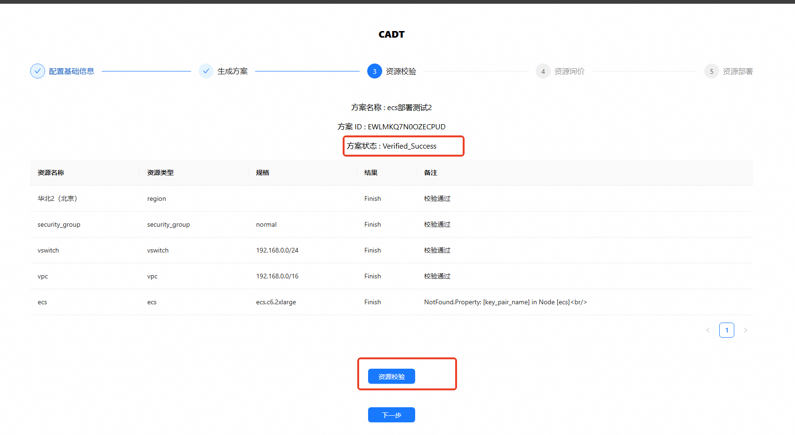
Task: Click the security_group resource name cell
Action: coord(59,224)
